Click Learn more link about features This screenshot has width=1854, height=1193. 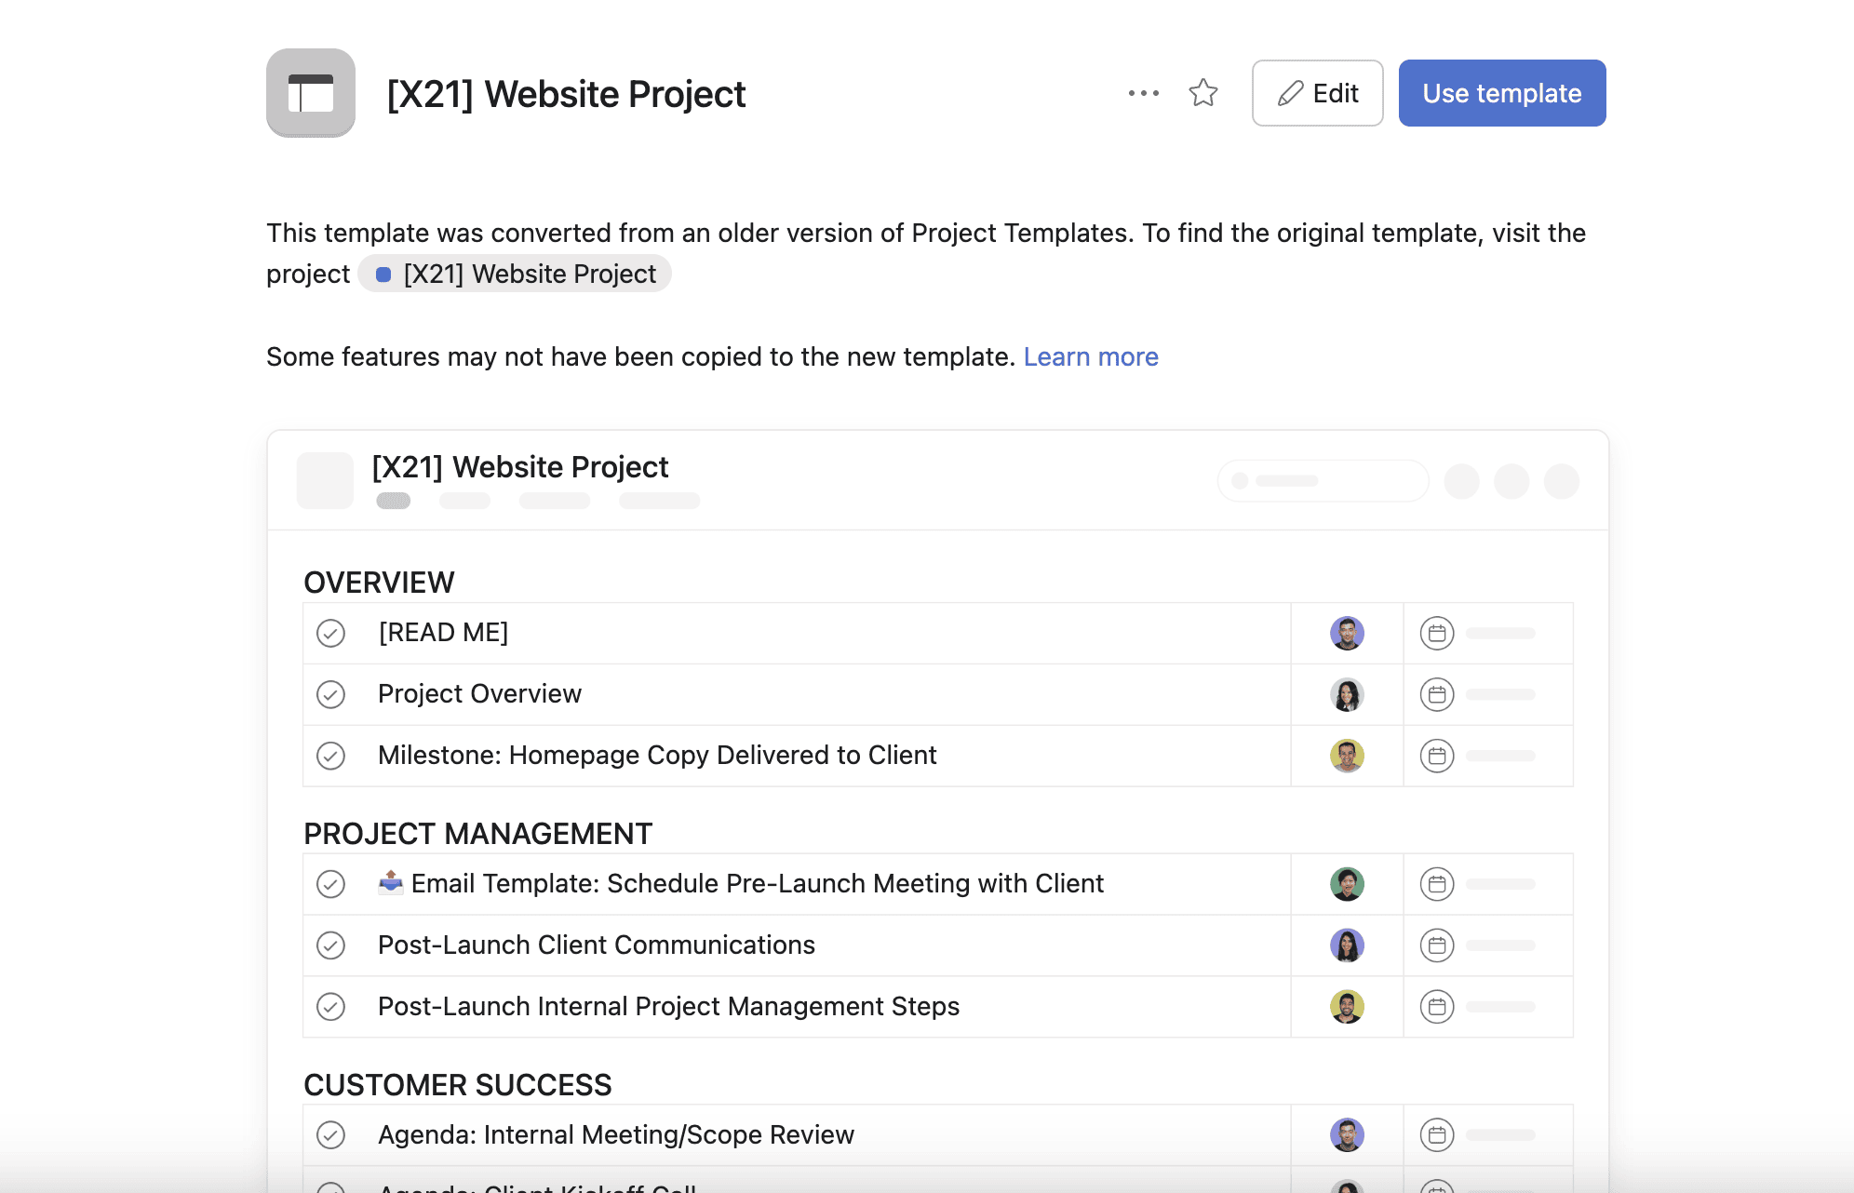pos(1091,355)
